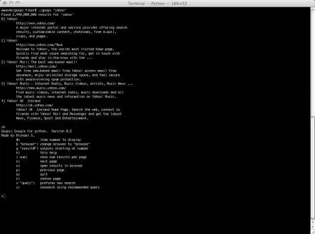The image size is (315, 234).
Task: Click the command prompt cursor at bottom
Action: 4,196
